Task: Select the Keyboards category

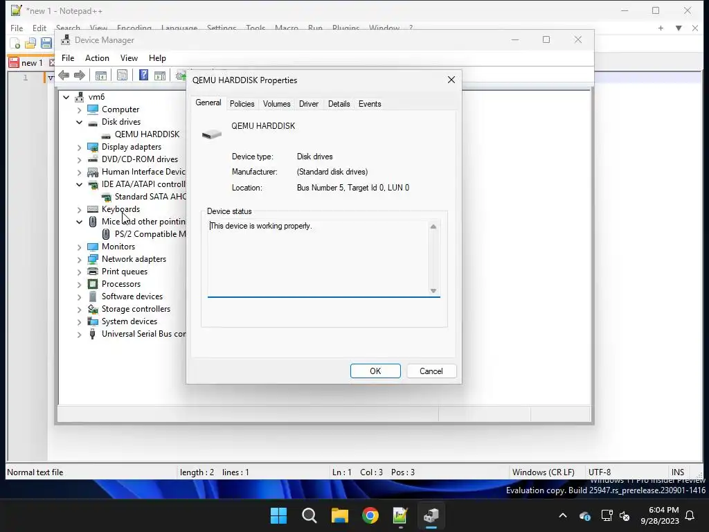Action: pos(120,209)
